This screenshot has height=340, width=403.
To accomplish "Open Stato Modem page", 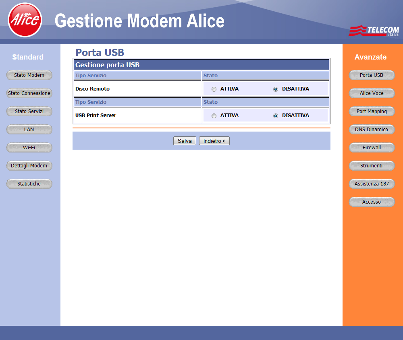I will (29, 75).
